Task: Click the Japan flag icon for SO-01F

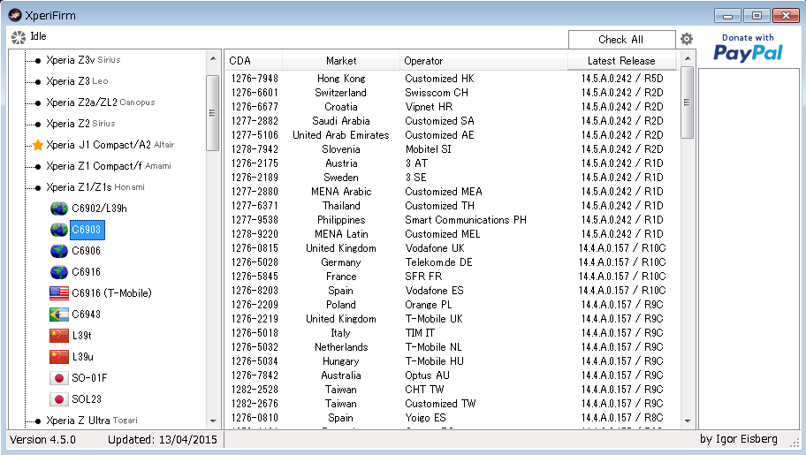Action: pos(59,378)
